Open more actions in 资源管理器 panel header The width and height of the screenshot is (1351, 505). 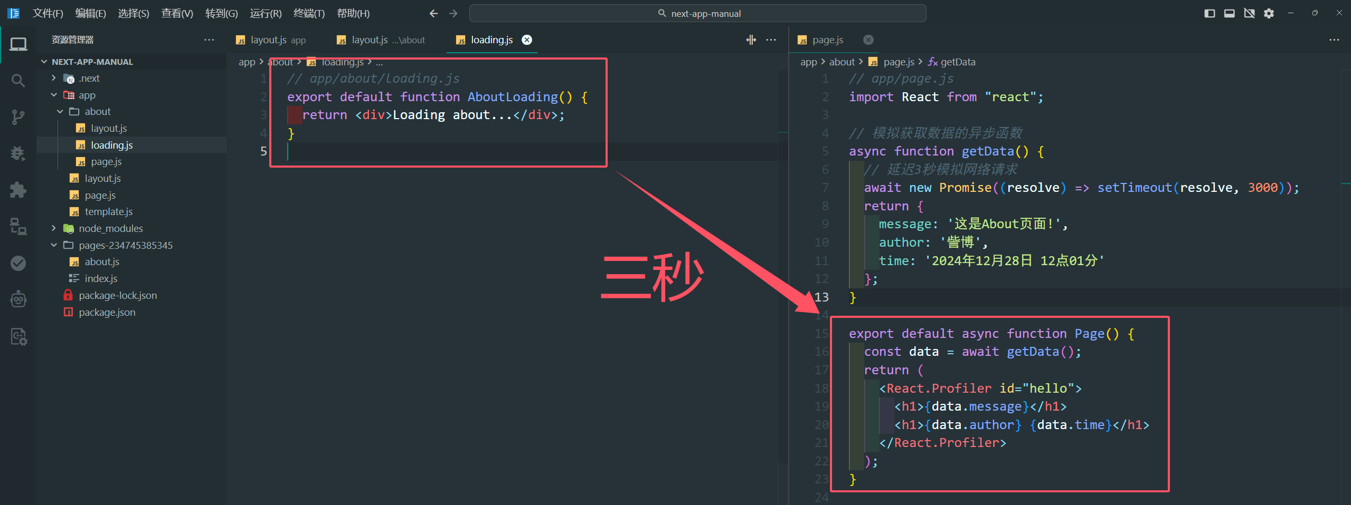(x=209, y=40)
